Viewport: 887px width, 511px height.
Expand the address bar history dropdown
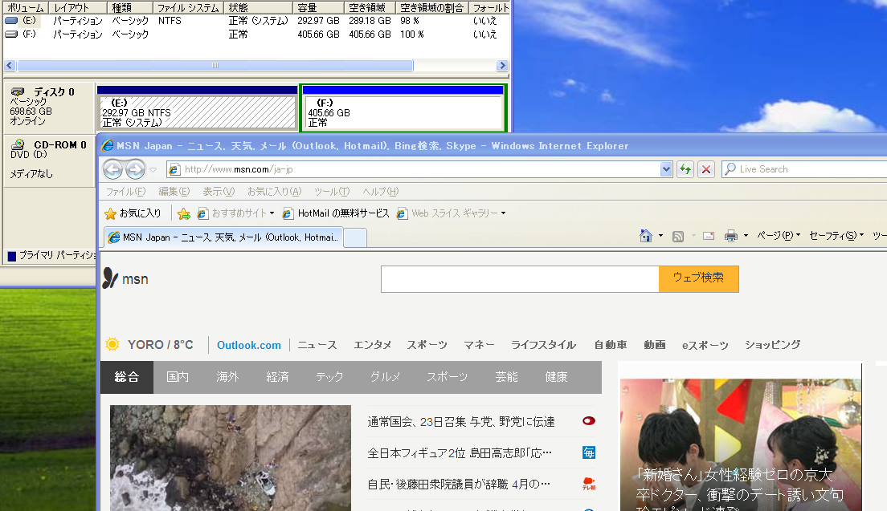(666, 169)
